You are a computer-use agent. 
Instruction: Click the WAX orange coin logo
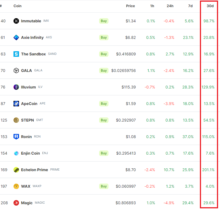(16, 186)
